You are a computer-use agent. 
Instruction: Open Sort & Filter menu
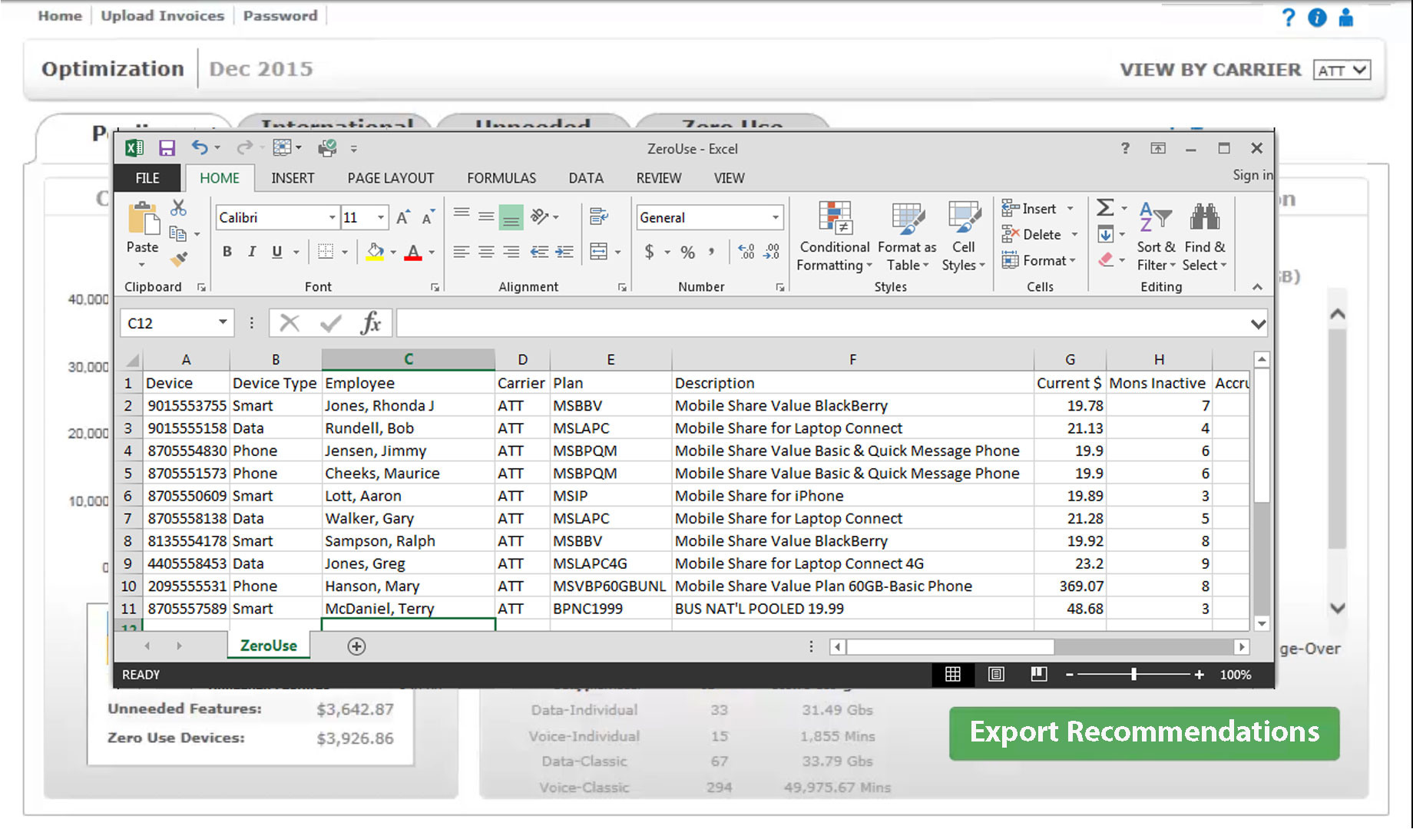pos(1155,236)
